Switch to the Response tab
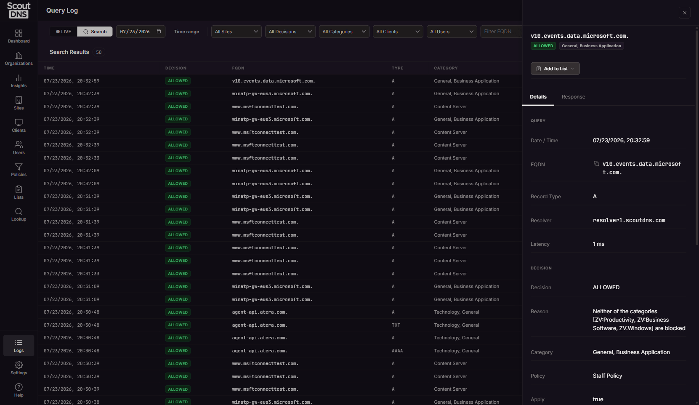Image resolution: width=699 pixels, height=405 pixels. [573, 97]
